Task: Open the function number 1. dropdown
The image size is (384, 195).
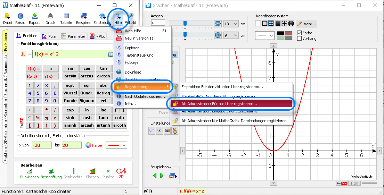Action: pos(26,54)
